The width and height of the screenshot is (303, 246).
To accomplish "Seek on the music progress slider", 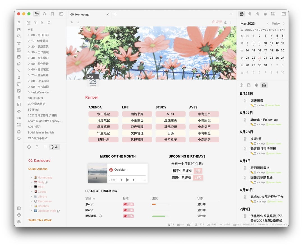I will click(127, 176).
